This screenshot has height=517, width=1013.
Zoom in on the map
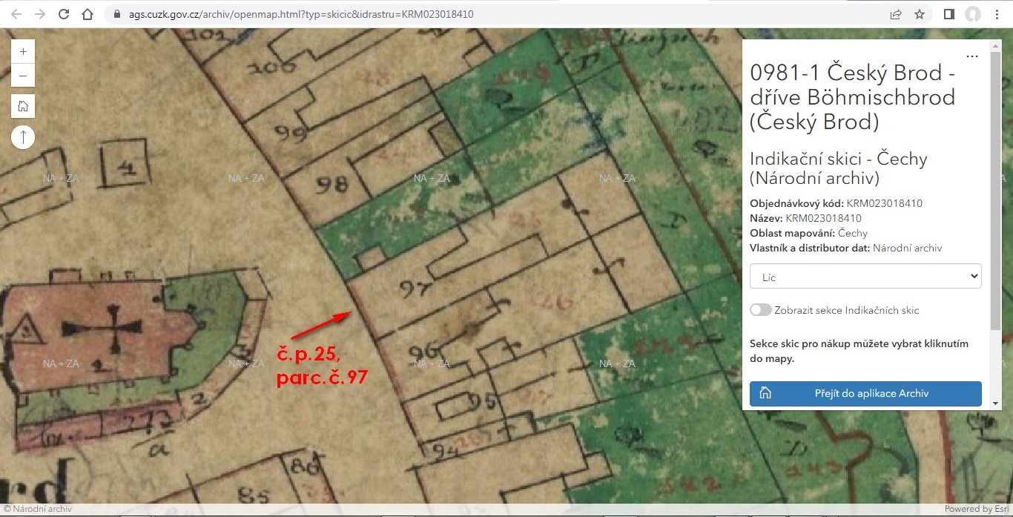(x=23, y=52)
